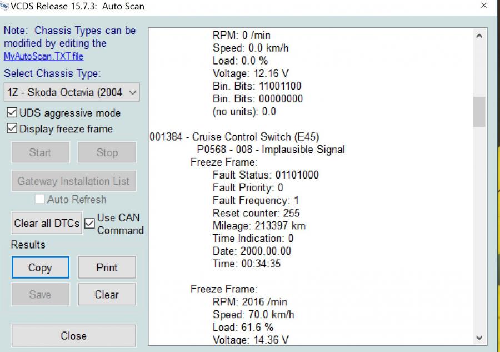Open the MyAutoScan.TXT file link
Screen dimensions: 500x352
coord(43,56)
